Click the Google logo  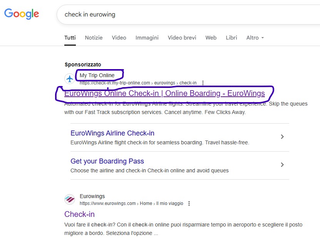click(22, 14)
